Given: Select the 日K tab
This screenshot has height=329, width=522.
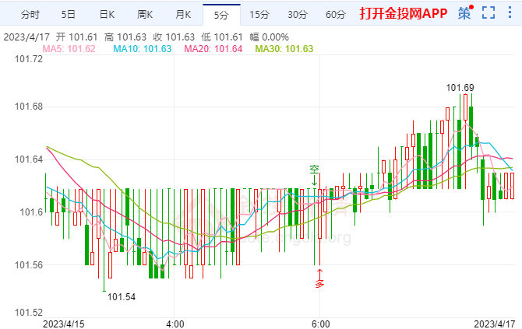Looking at the screenshot, I should [x=107, y=14].
